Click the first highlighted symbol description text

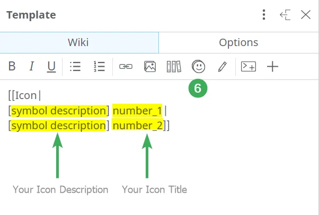58,111
